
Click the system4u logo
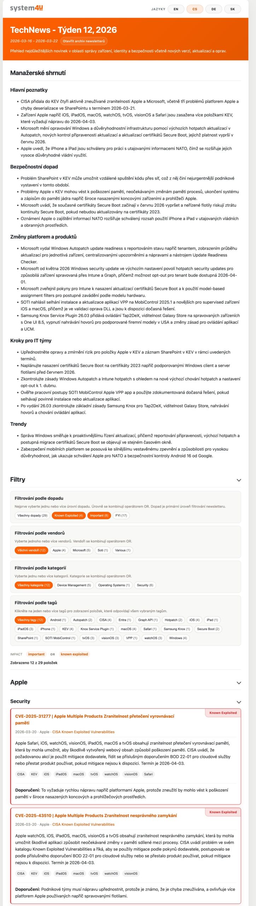tap(27, 8)
